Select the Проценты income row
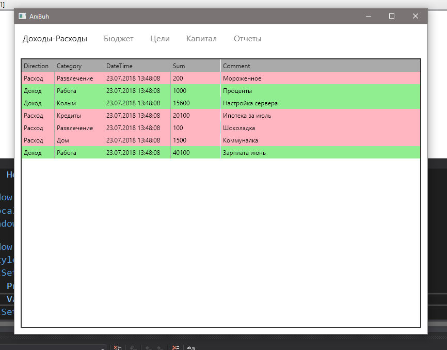Screen dimensions: 447x350 click(237, 91)
